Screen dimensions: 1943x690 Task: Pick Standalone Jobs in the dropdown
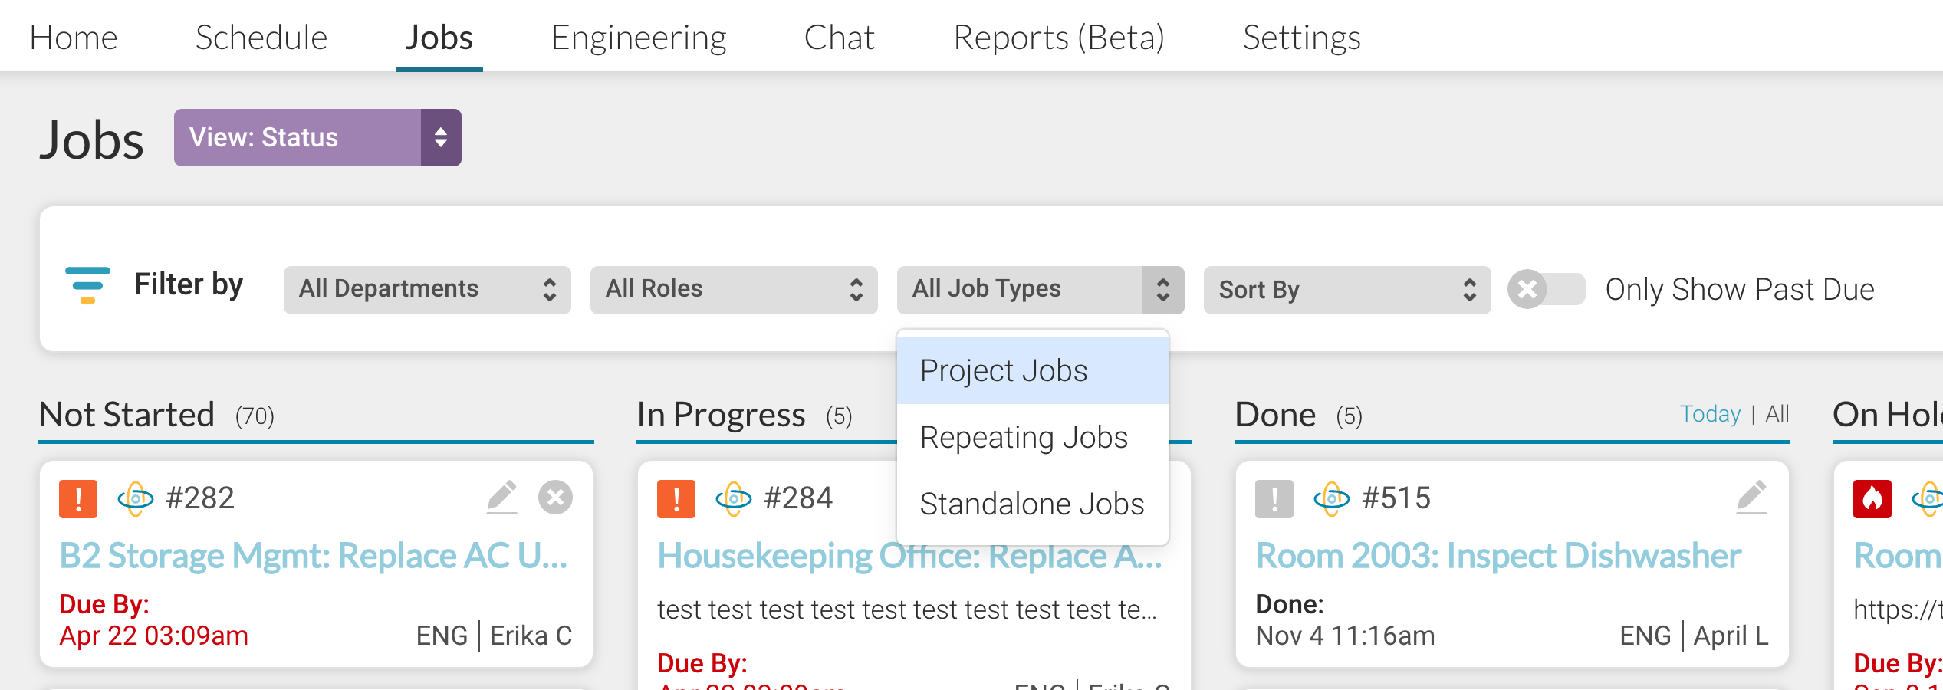click(x=1033, y=504)
